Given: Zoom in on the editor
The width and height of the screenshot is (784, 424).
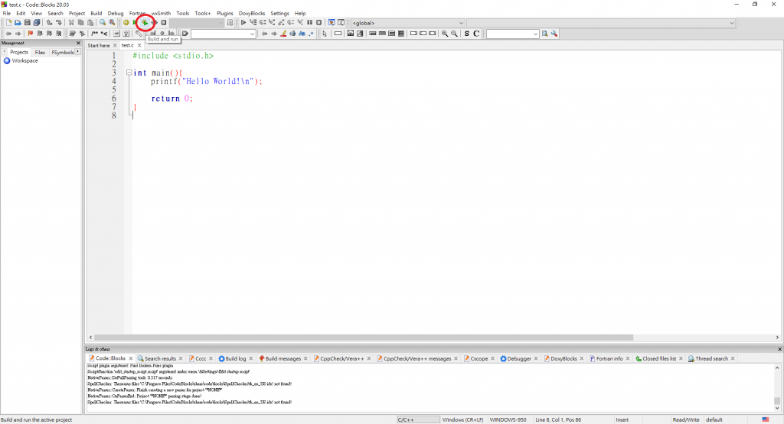Looking at the screenshot, I should tap(445, 34).
